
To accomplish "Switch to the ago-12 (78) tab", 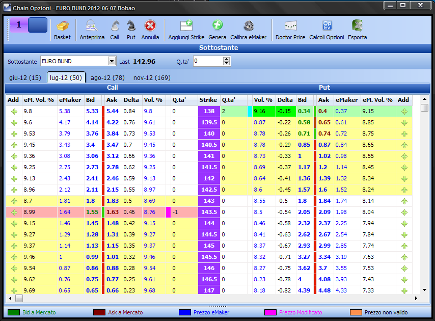I will (107, 78).
